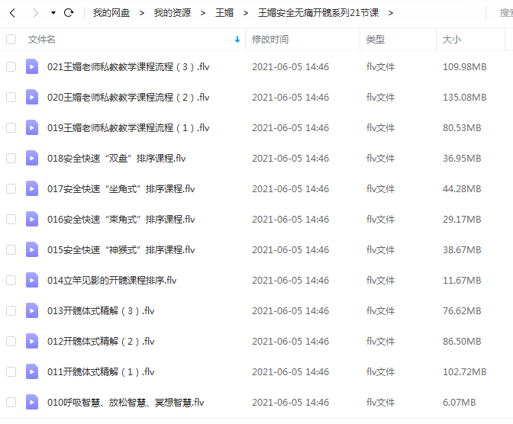Click video icon of 013开髋体式精解（3）
This screenshot has width=513, height=424.
tap(32, 310)
